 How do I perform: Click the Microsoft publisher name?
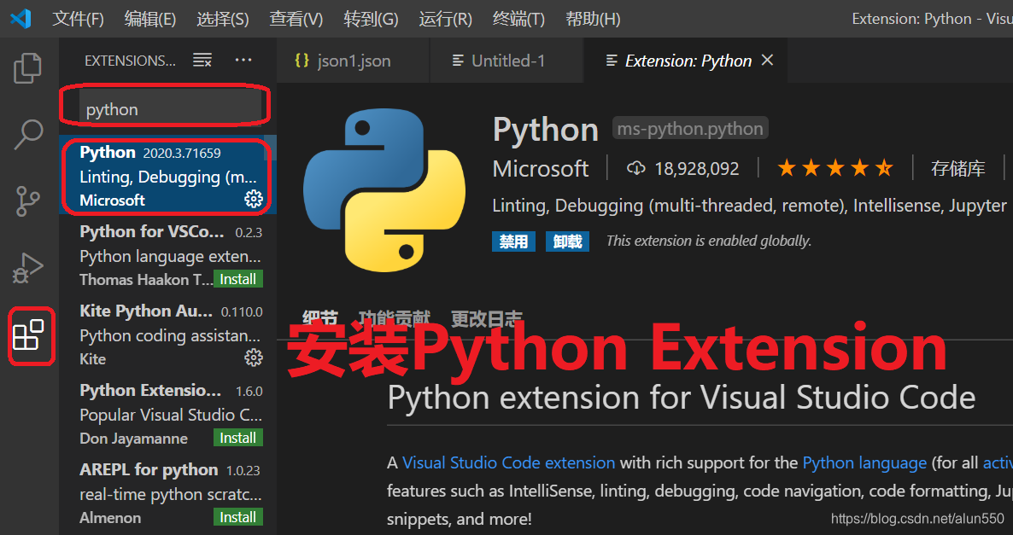click(540, 168)
